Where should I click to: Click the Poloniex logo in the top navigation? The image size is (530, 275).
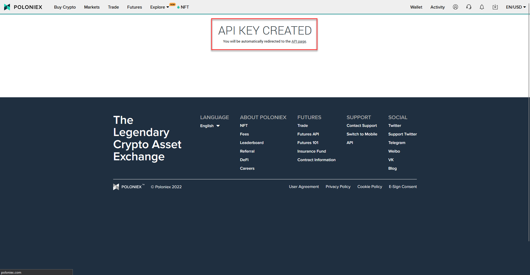(23, 7)
